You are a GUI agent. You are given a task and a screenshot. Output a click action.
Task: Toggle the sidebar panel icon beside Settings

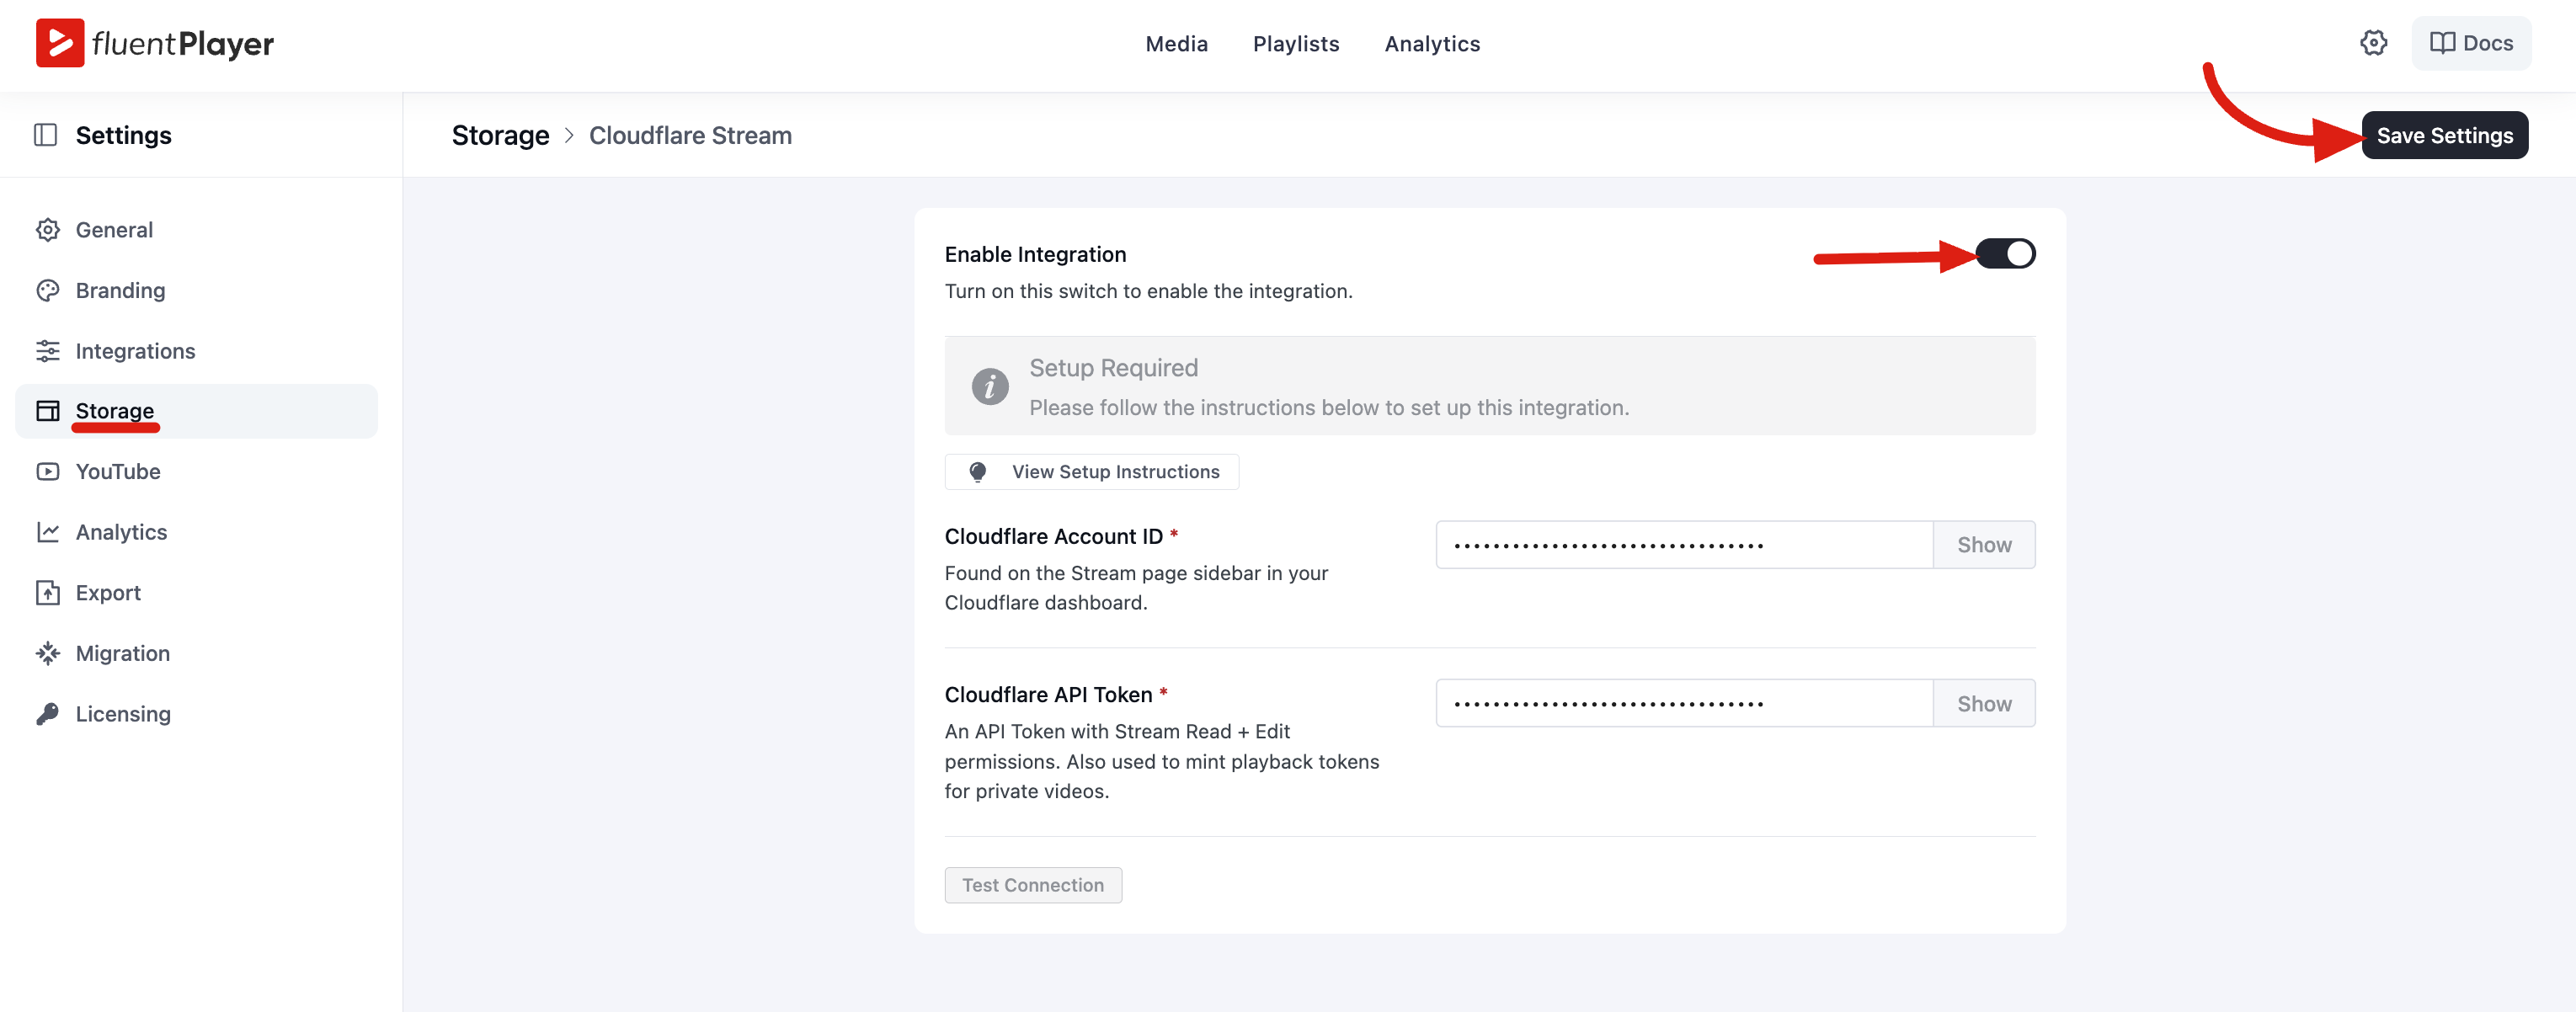pos(45,135)
